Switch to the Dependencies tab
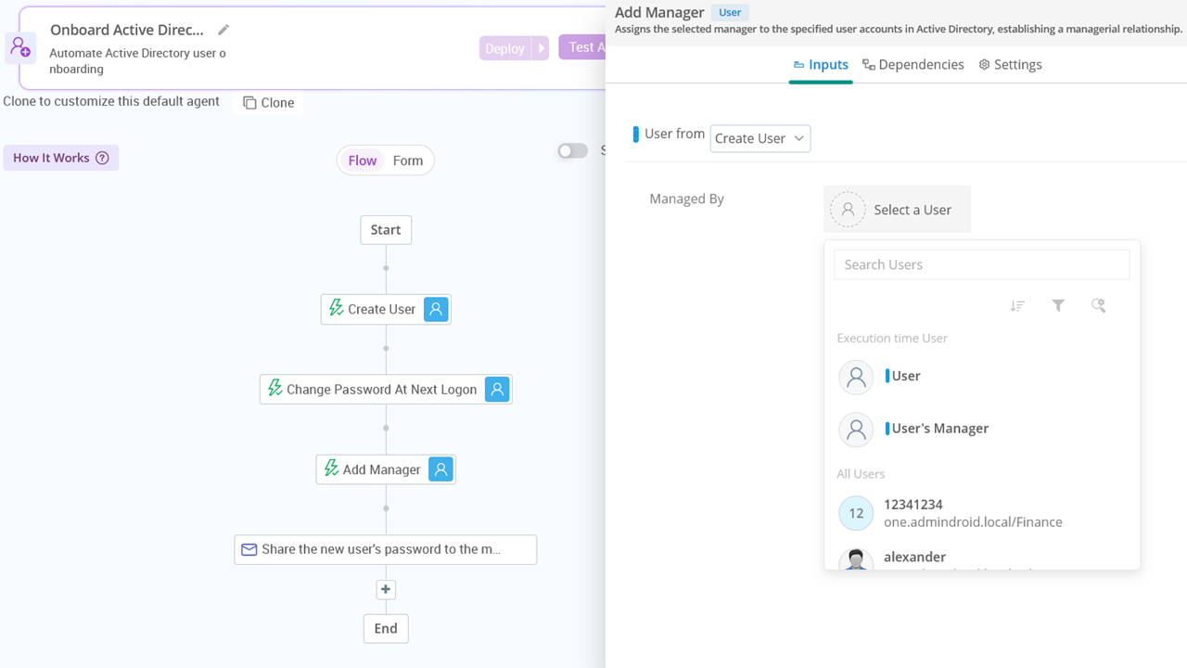1187x668 pixels. [x=913, y=64]
